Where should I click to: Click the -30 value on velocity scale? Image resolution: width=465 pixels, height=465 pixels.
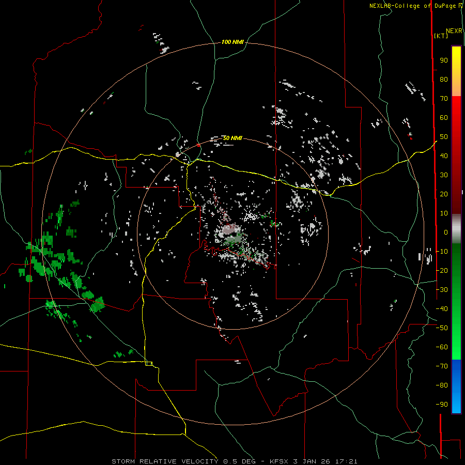coord(442,290)
